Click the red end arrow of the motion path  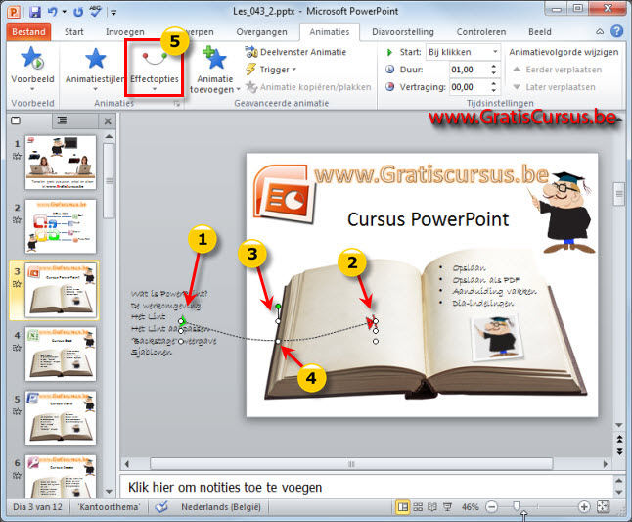pyautogui.click(x=371, y=322)
